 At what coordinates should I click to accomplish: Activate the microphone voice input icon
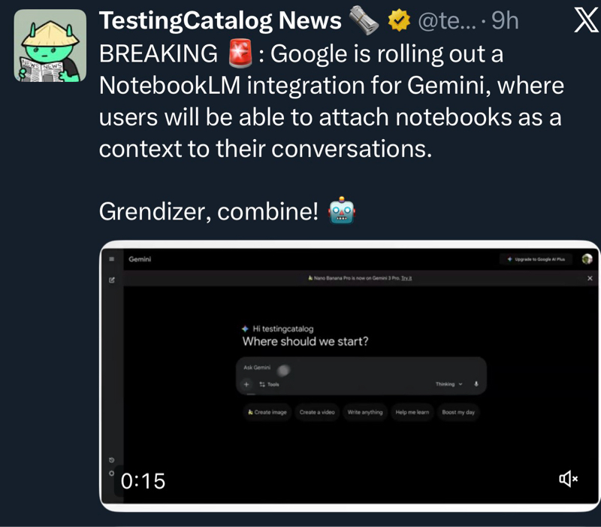[476, 384]
